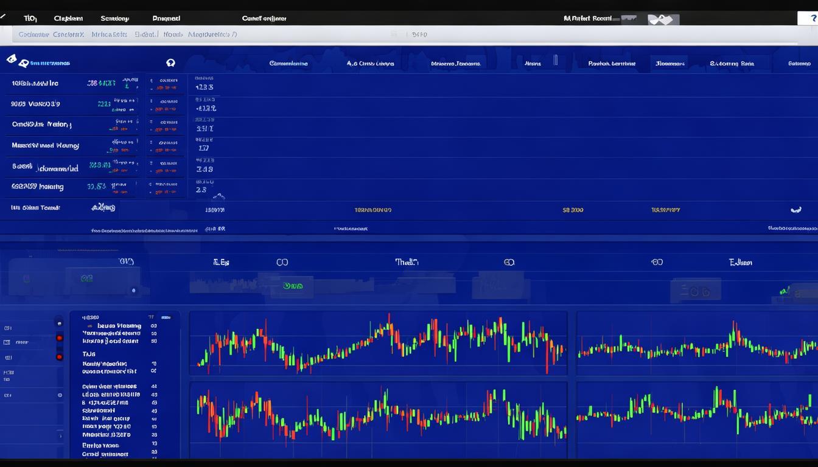818x467 pixels.
Task: Toggle the lower red indicator dot in left sidebar
Action: (x=59, y=357)
